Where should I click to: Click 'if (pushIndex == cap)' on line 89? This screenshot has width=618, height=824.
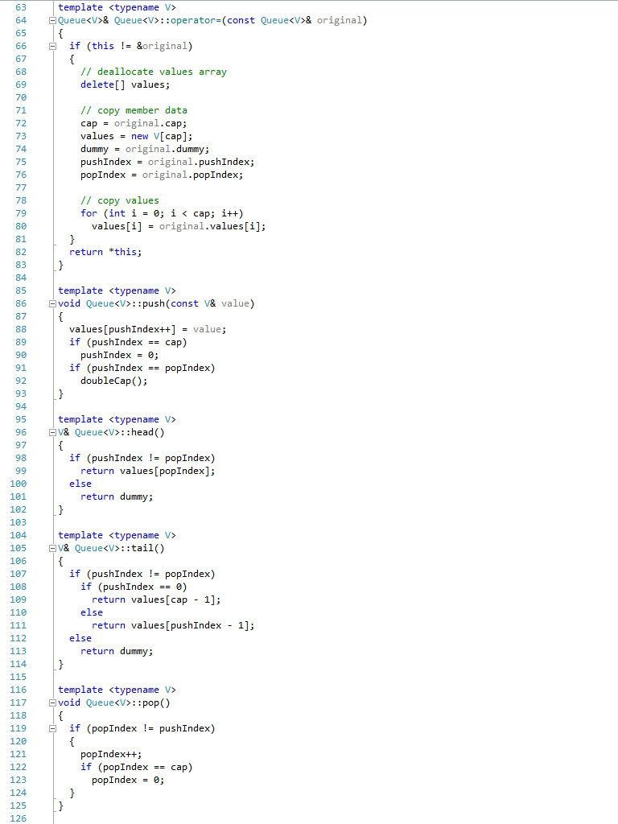point(128,342)
